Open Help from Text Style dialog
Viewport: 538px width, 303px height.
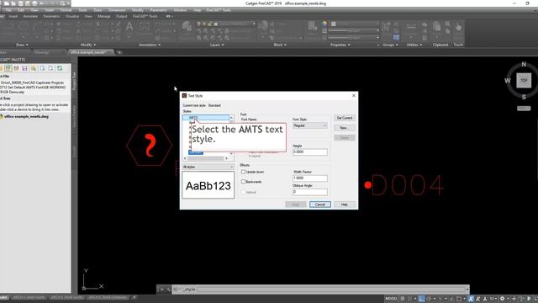[x=345, y=205]
